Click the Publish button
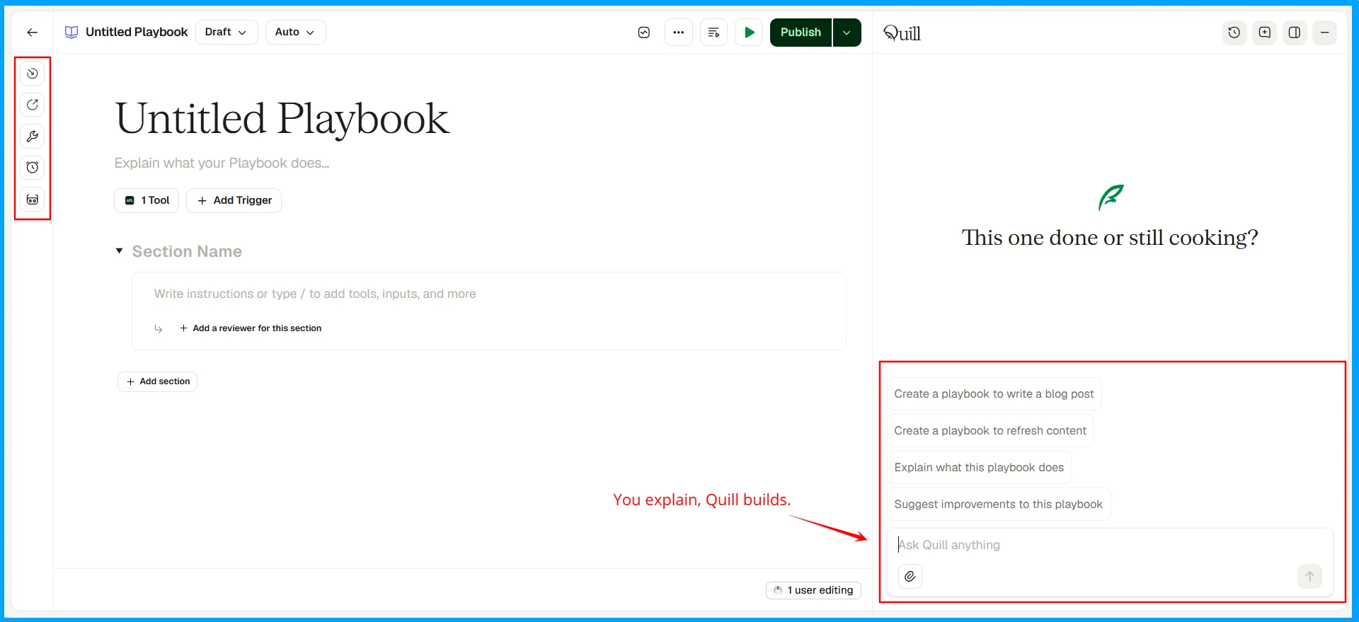This screenshot has height=622, width=1359. 801,33
